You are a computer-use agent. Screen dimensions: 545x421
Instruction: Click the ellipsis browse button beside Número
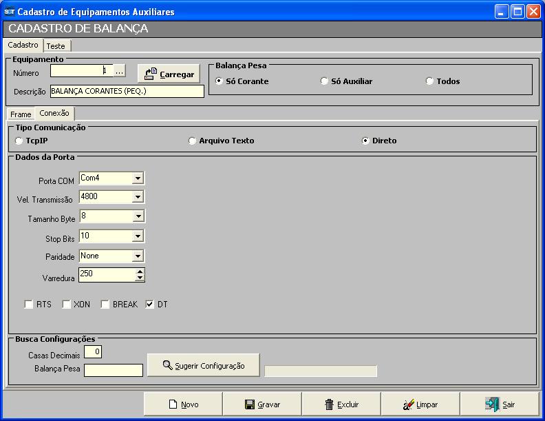click(120, 71)
